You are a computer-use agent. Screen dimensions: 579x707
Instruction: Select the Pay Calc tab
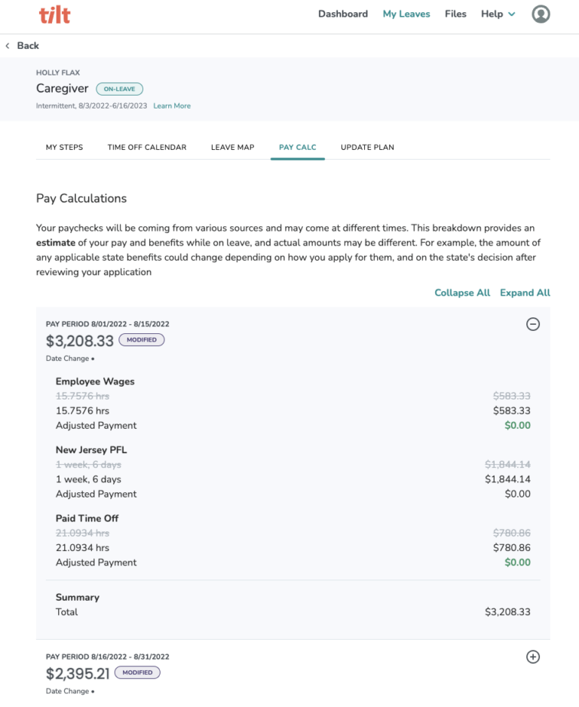click(297, 147)
